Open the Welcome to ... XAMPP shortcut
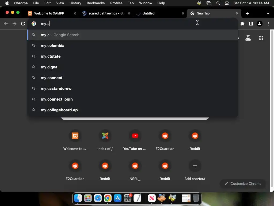Screen dimensions: 274x206 coord(75,140)
